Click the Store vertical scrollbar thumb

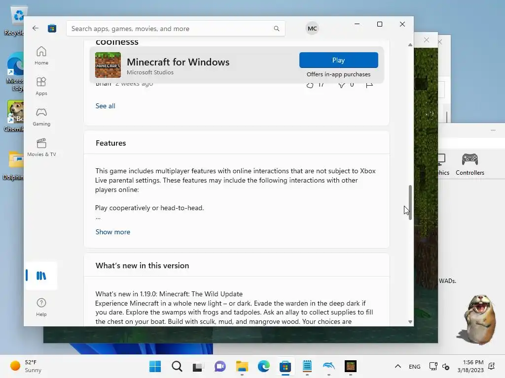(410, 202)
